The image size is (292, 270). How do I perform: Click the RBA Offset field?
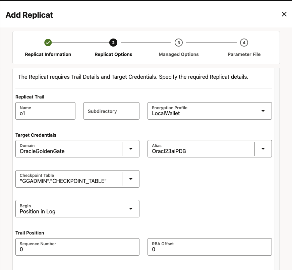pyautogui.click(x=210, y=247)
